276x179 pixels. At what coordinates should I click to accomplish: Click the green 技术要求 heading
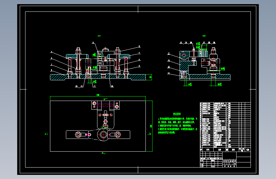(177, 114)
